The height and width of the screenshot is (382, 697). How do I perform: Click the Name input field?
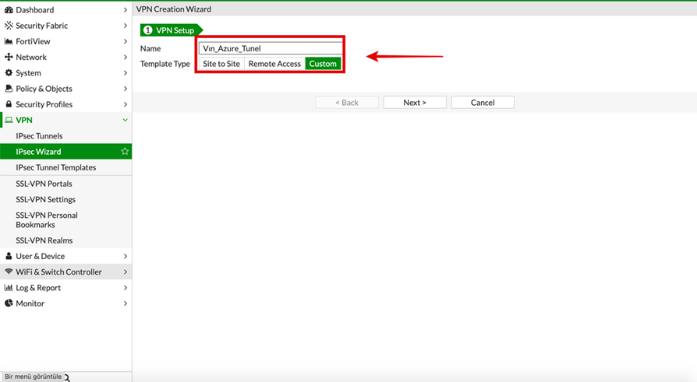[271, 48]
